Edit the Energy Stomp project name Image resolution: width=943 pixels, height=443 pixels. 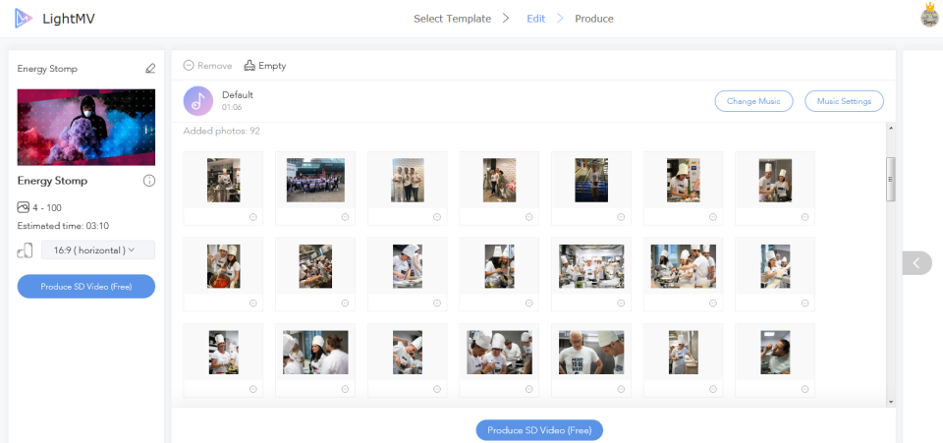[x=150, y=69]
